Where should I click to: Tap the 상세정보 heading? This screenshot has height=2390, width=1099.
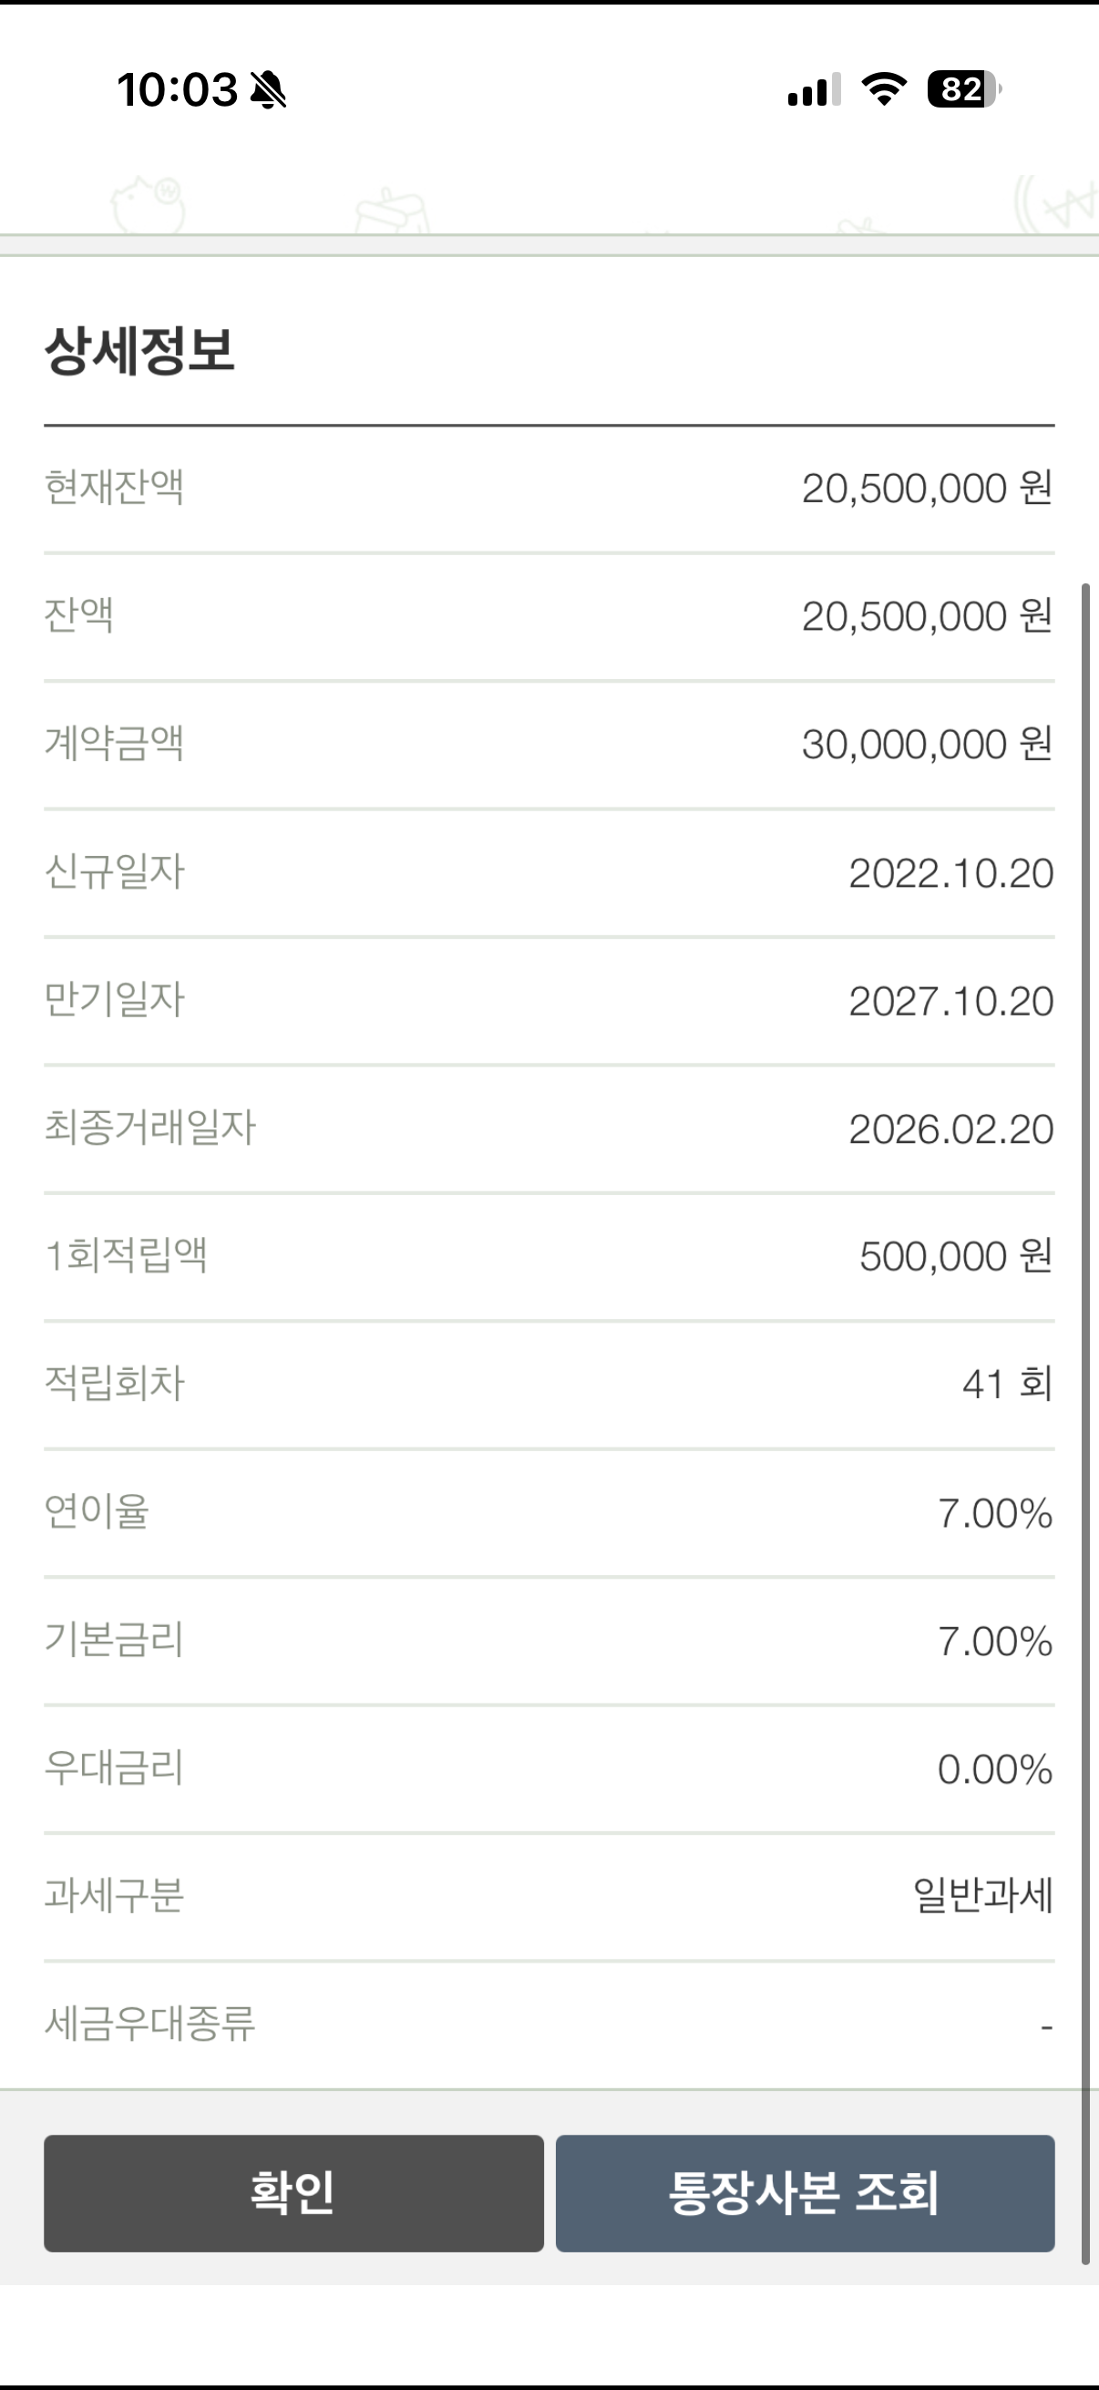(x=140, y=351)
